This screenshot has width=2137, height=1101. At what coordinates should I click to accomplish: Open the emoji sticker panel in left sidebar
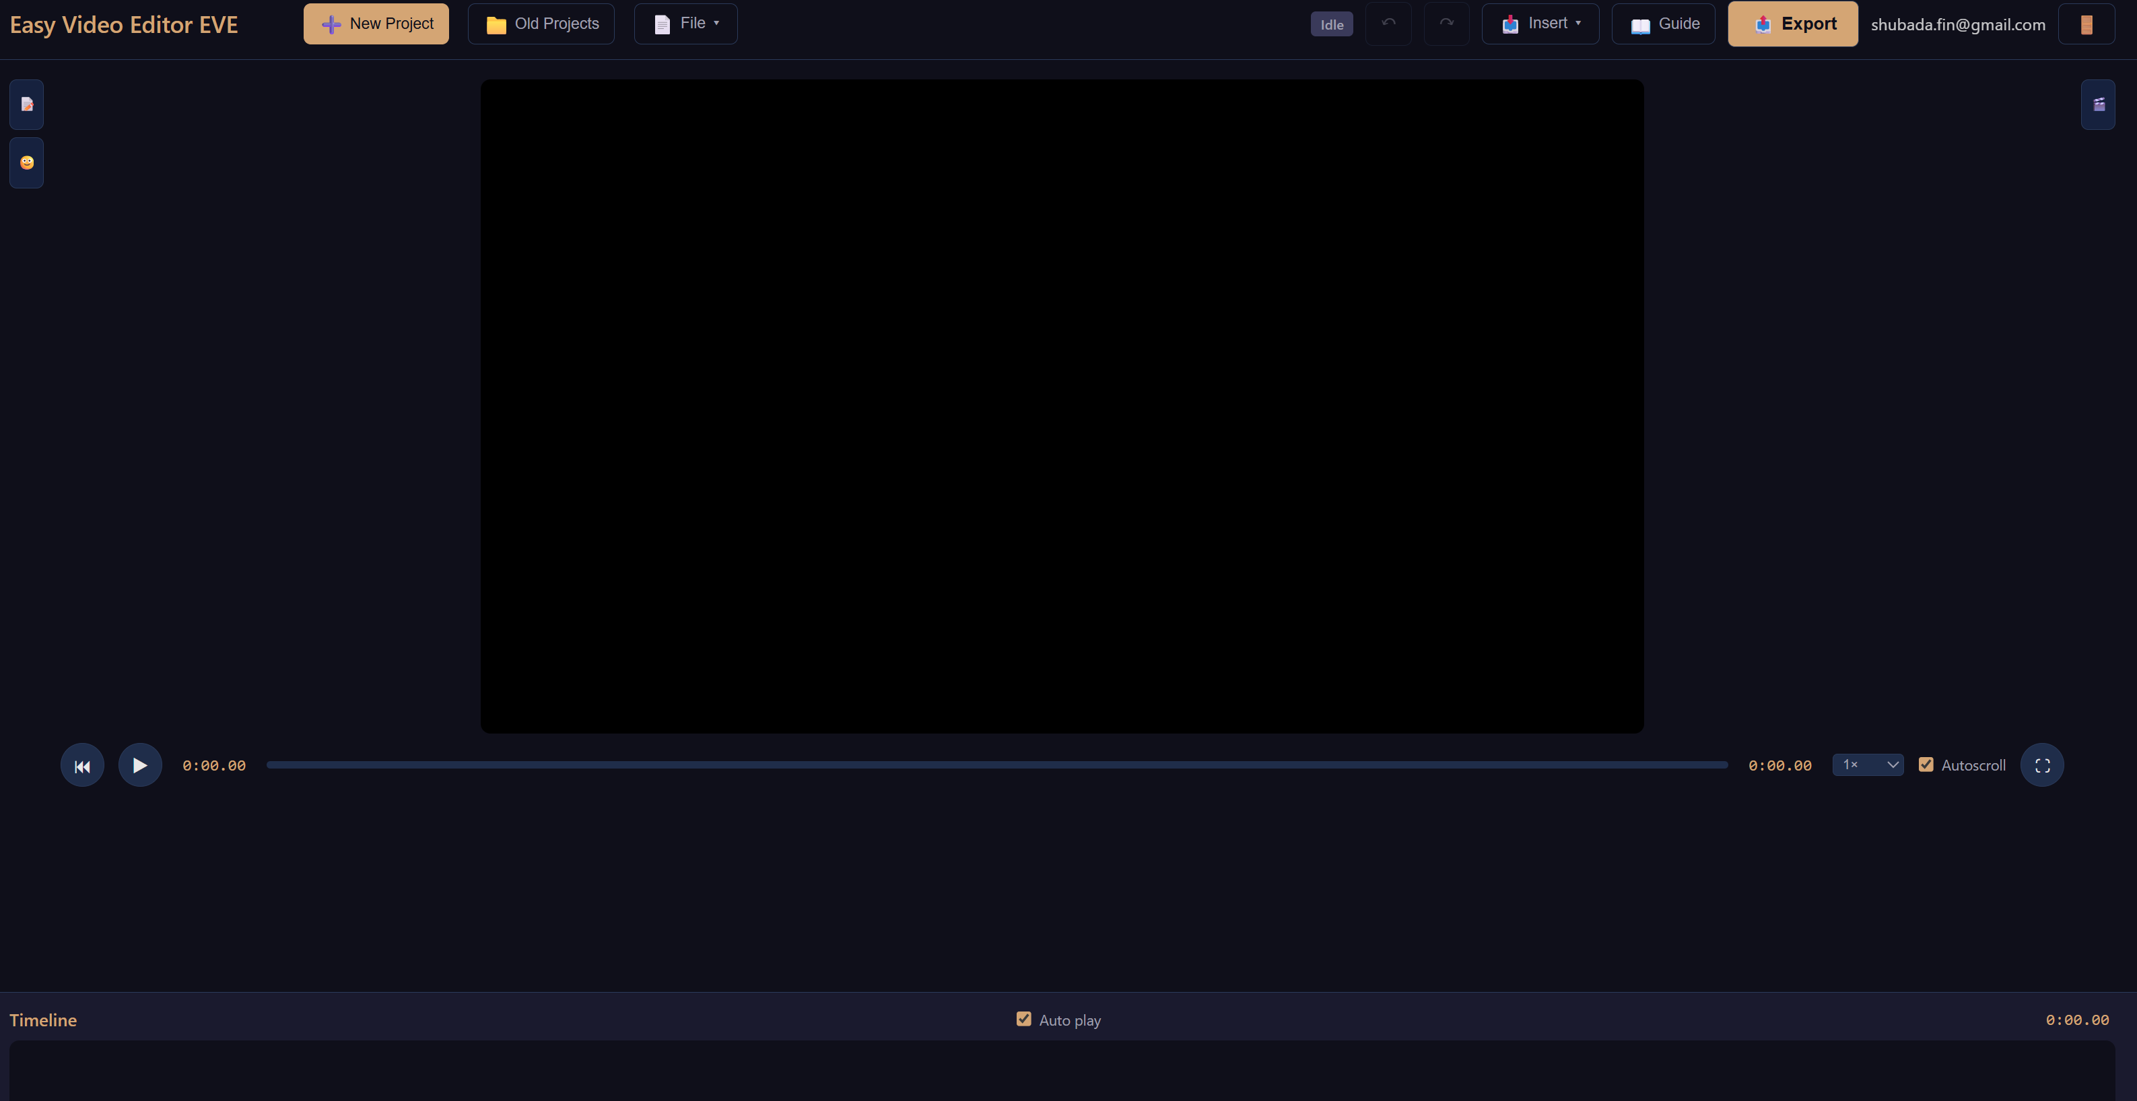click(26, 162)
